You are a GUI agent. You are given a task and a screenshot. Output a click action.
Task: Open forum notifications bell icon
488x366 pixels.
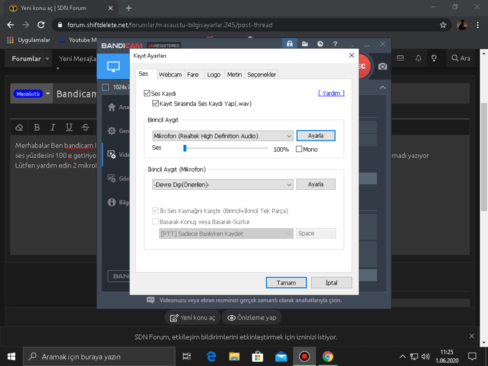pos(418,58)
